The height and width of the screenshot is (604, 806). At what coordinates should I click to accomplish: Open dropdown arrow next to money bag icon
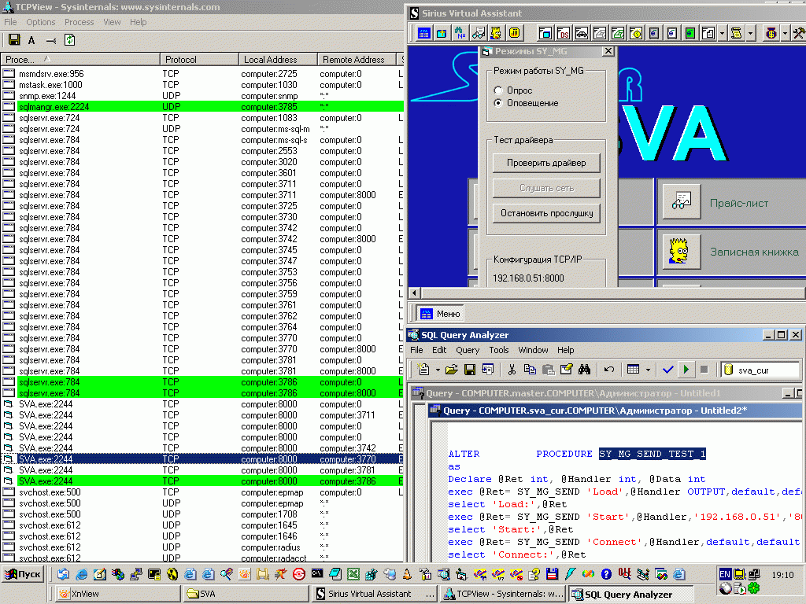[785, 33]
